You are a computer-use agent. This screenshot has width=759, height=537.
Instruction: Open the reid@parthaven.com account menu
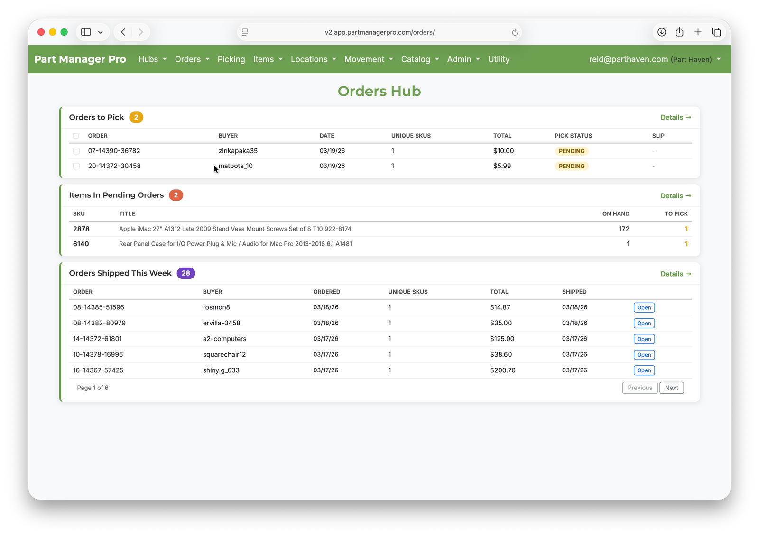655,59
